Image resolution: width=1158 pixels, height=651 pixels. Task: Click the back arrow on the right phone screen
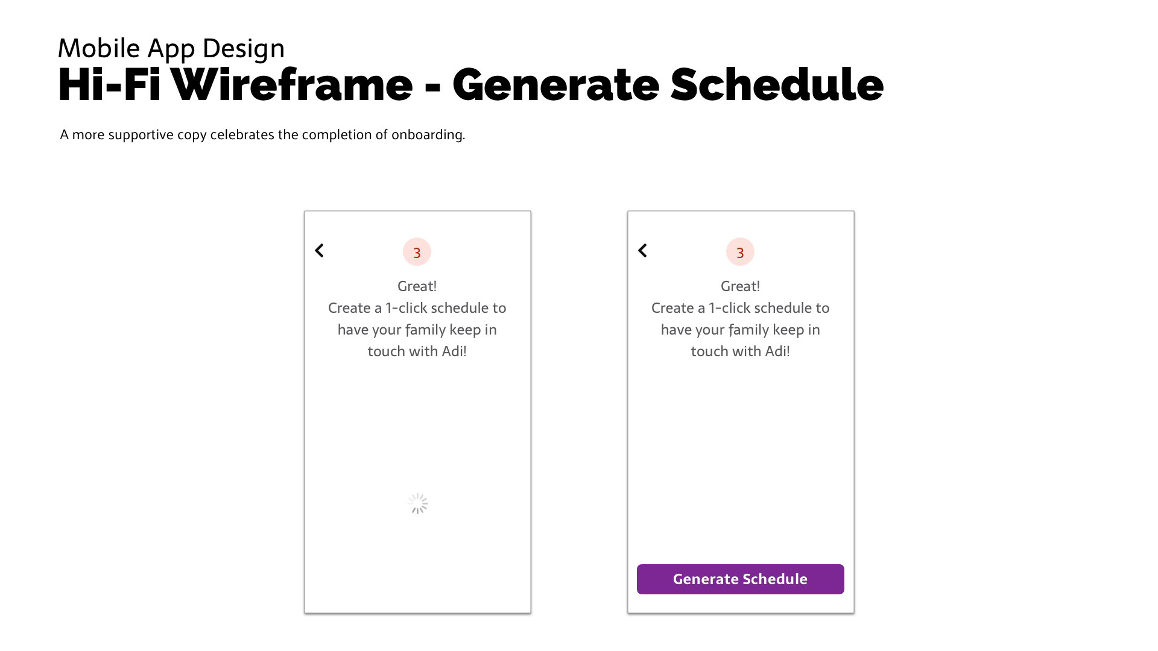pyautogui.click(x=643, y=251)
